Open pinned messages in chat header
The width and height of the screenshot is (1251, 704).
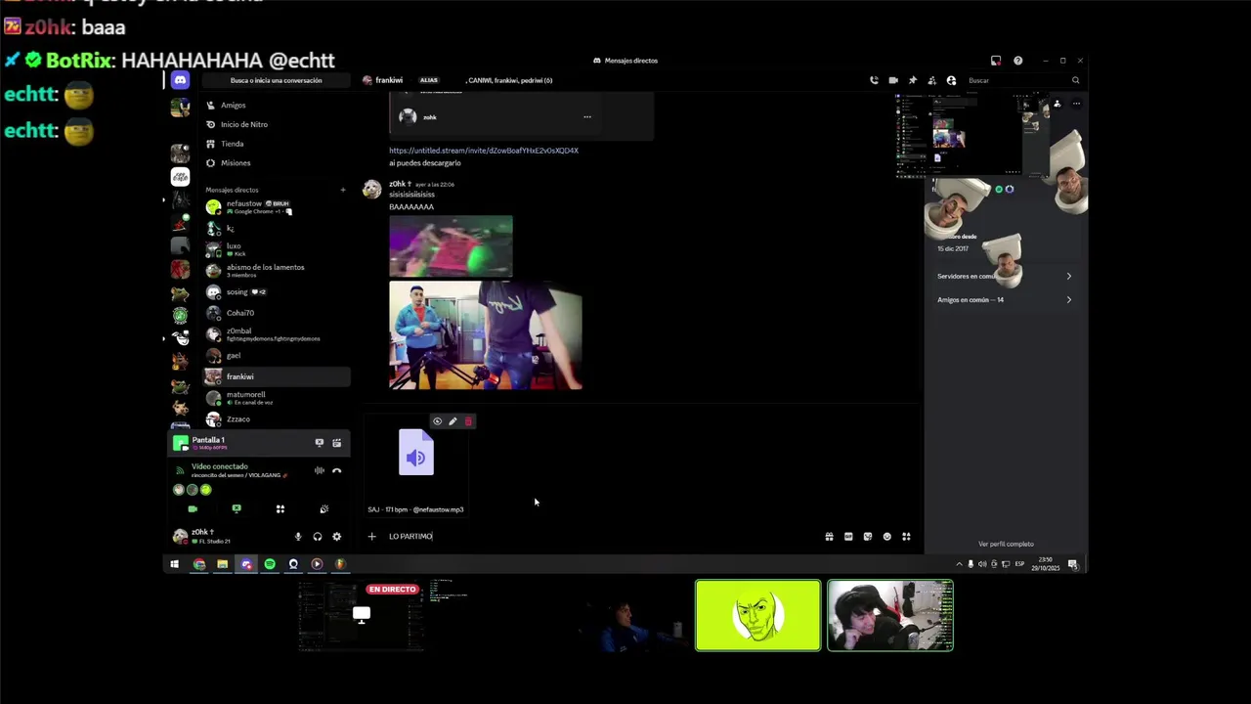click(x=913, y=80)
